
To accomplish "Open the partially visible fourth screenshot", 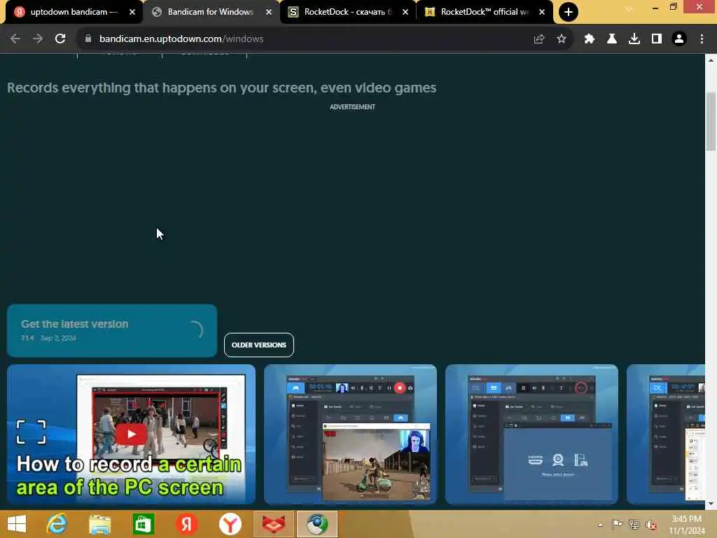I will [x=666, y=434].
